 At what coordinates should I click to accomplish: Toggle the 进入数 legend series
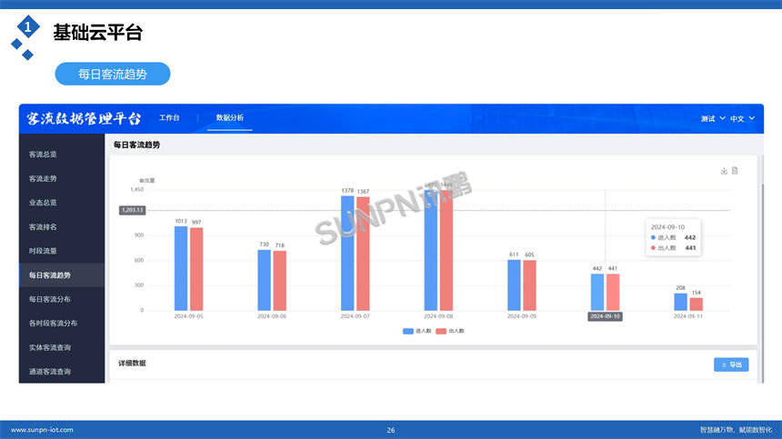tap(417, 331)
